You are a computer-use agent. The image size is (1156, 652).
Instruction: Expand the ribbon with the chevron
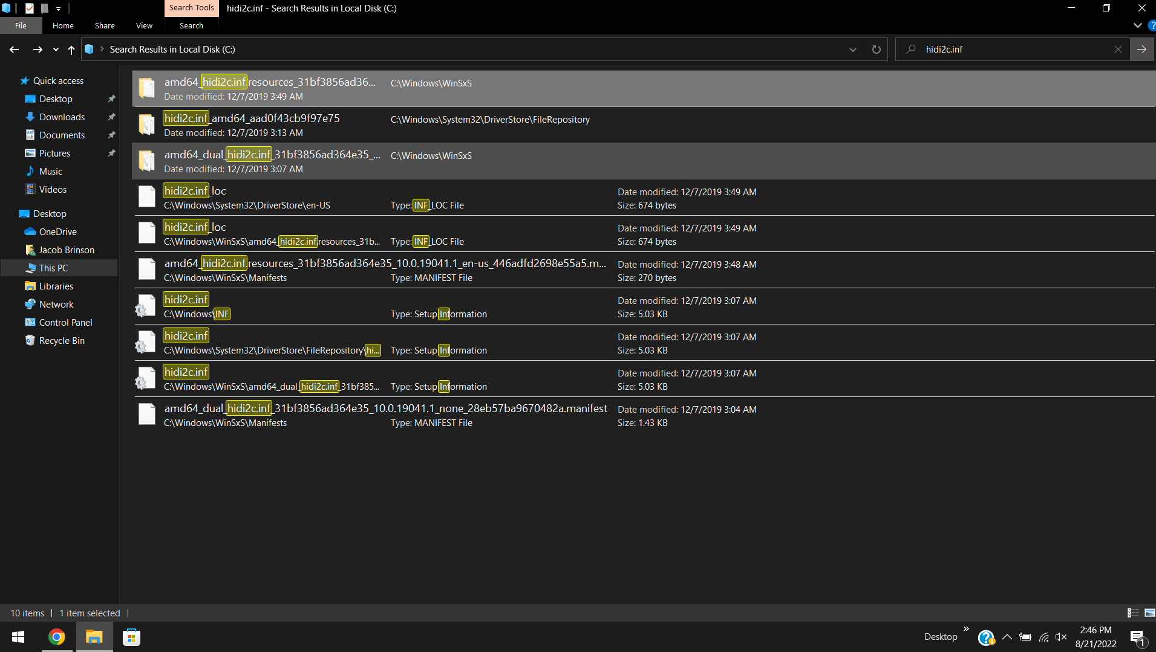click(1137, 25)
